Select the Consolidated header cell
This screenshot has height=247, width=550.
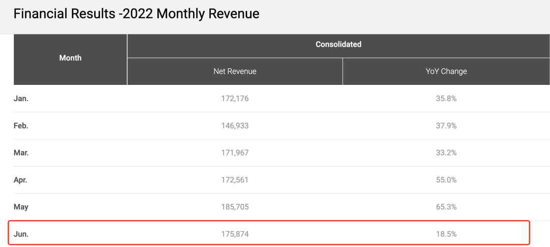pyautogui.click(x=338, y=45)
